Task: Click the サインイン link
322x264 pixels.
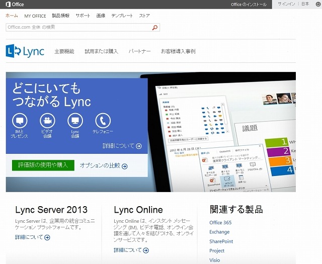Action: [286, 4]
